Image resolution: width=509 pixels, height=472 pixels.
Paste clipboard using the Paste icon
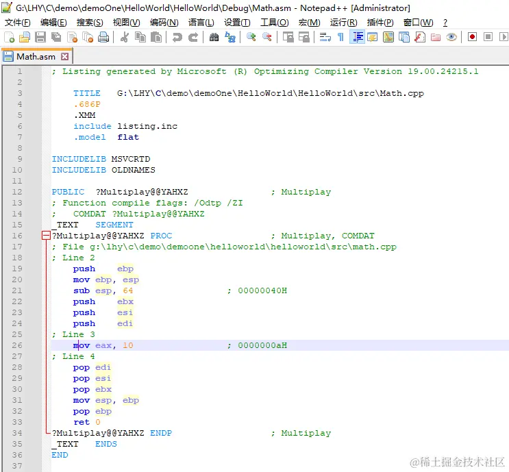click(x=156, y=37)
